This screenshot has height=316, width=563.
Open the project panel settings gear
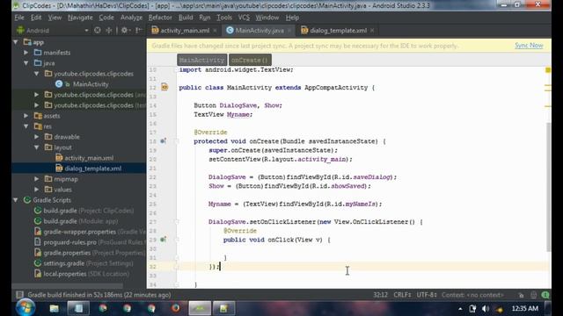pos(124,31)
